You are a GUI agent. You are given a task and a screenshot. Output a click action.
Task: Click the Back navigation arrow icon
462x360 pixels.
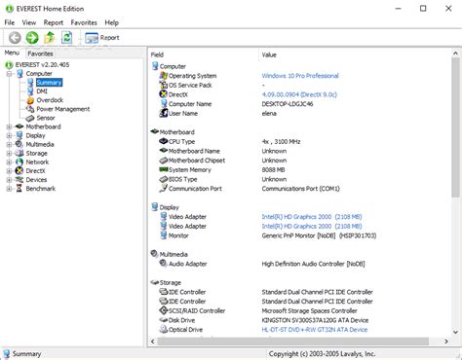(x=15, y=38)
